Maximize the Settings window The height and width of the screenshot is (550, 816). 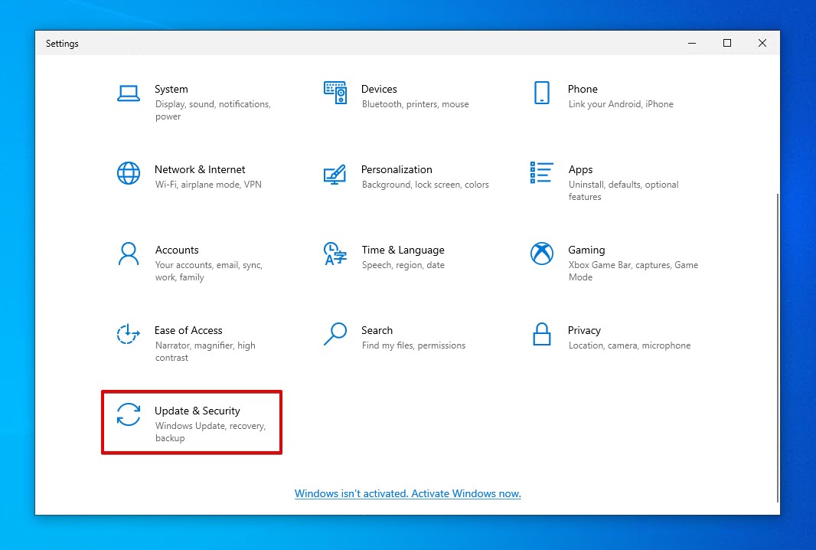pos(726,44)
